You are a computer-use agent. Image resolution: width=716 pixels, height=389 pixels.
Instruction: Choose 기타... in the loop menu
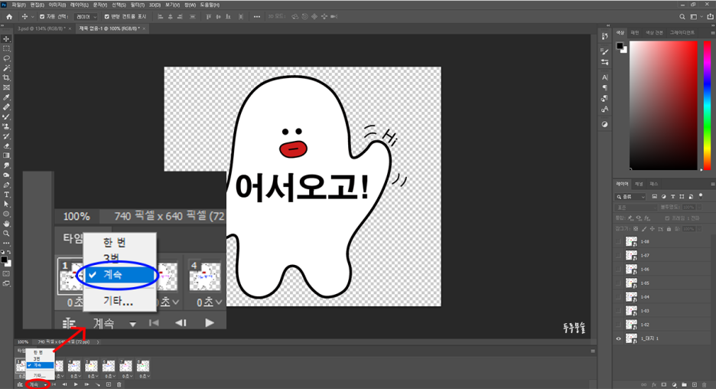[39, 375]
